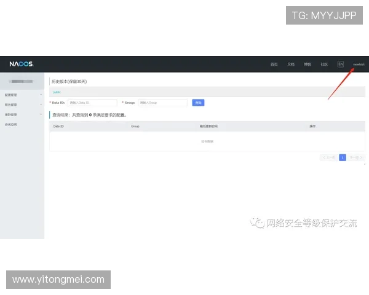Click the 最后更新时间 column header
The width and height of the screenshot is (369, 295).
coord(208,126)
